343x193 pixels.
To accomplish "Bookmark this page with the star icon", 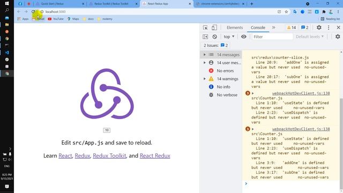I will click(x=286, y=12).
